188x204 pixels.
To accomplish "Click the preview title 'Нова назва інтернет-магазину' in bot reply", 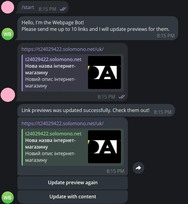I will [50, 143].
